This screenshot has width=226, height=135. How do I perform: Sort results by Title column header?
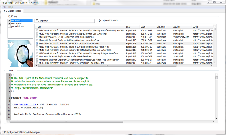pyautogui.click(x=80, y=26)
